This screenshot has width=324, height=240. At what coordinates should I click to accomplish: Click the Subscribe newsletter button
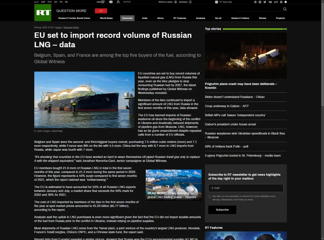[x=222, y=210]
